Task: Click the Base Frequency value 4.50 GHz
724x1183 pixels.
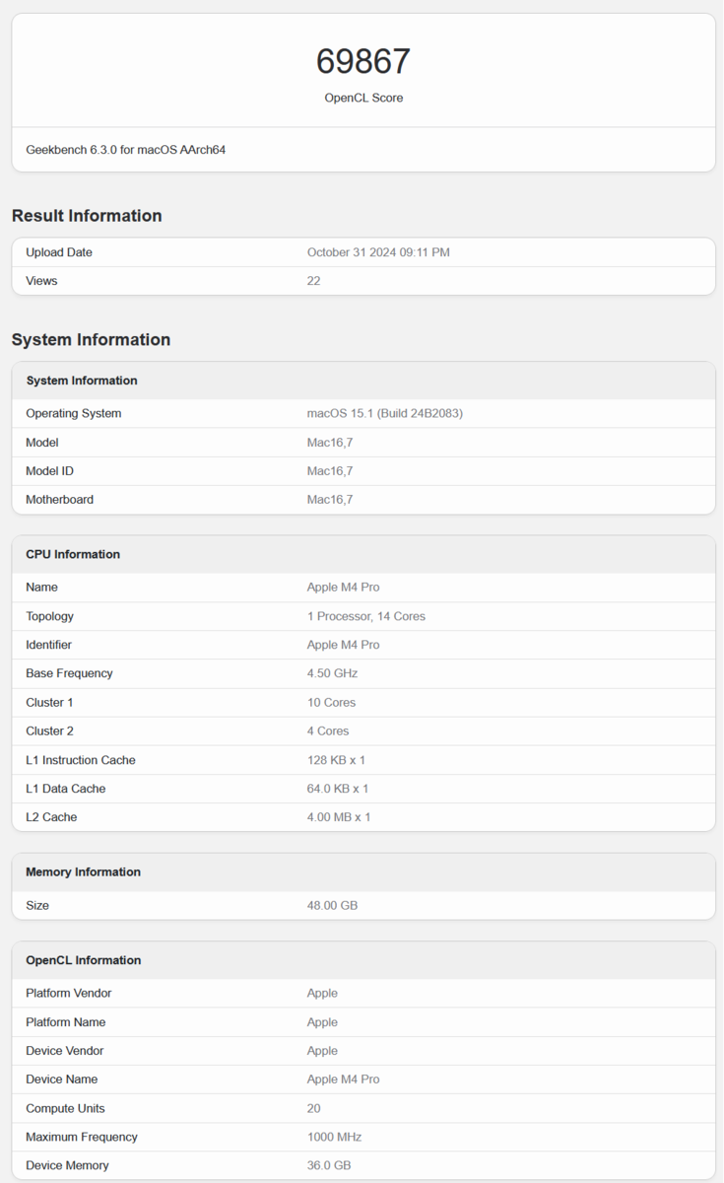Action: pos(332,673)
